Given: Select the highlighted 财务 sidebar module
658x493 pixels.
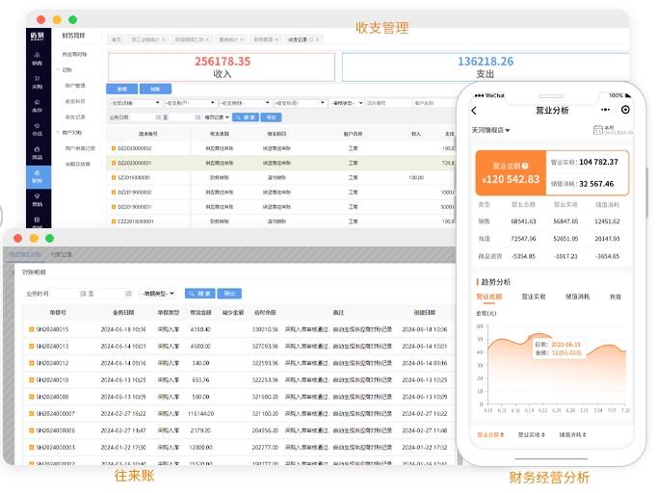Looking at the screenshot, I should pos(39,176).
